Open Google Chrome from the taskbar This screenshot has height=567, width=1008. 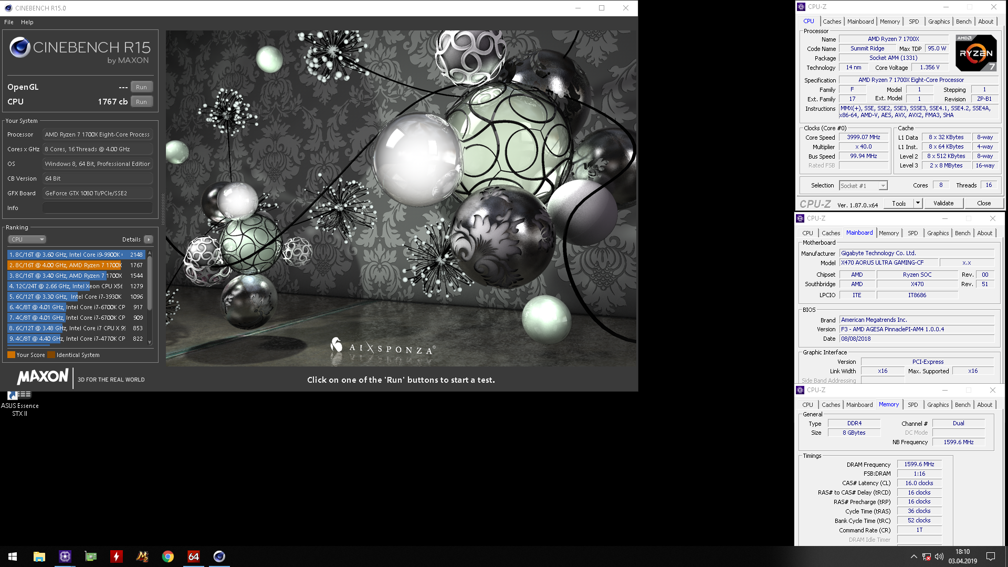pos(168,556)
